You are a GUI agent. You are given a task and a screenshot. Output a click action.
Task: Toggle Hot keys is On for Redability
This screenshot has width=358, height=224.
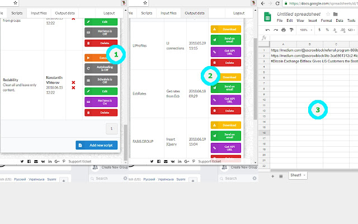[101, 102]
